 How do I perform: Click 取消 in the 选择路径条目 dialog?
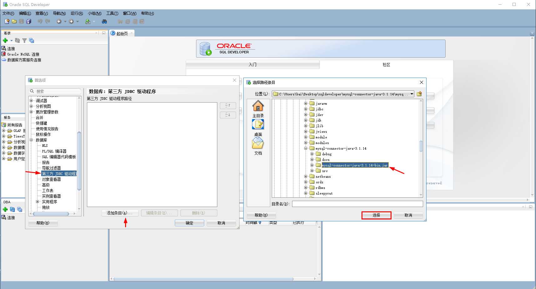click(x=408, y=215)
